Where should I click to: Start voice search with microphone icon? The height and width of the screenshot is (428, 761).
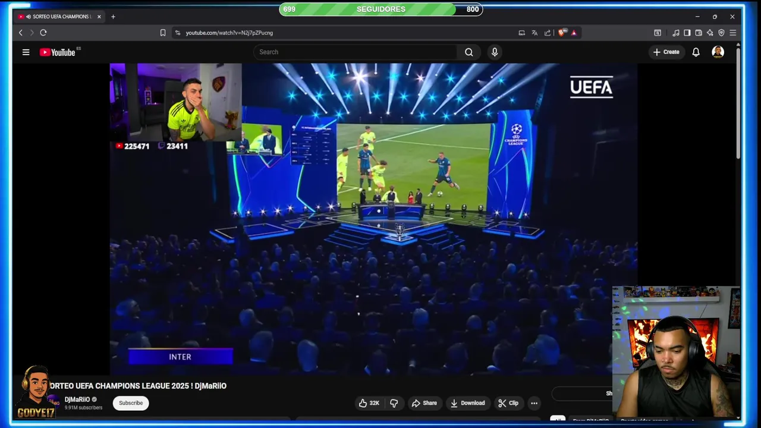coord(495,52)
